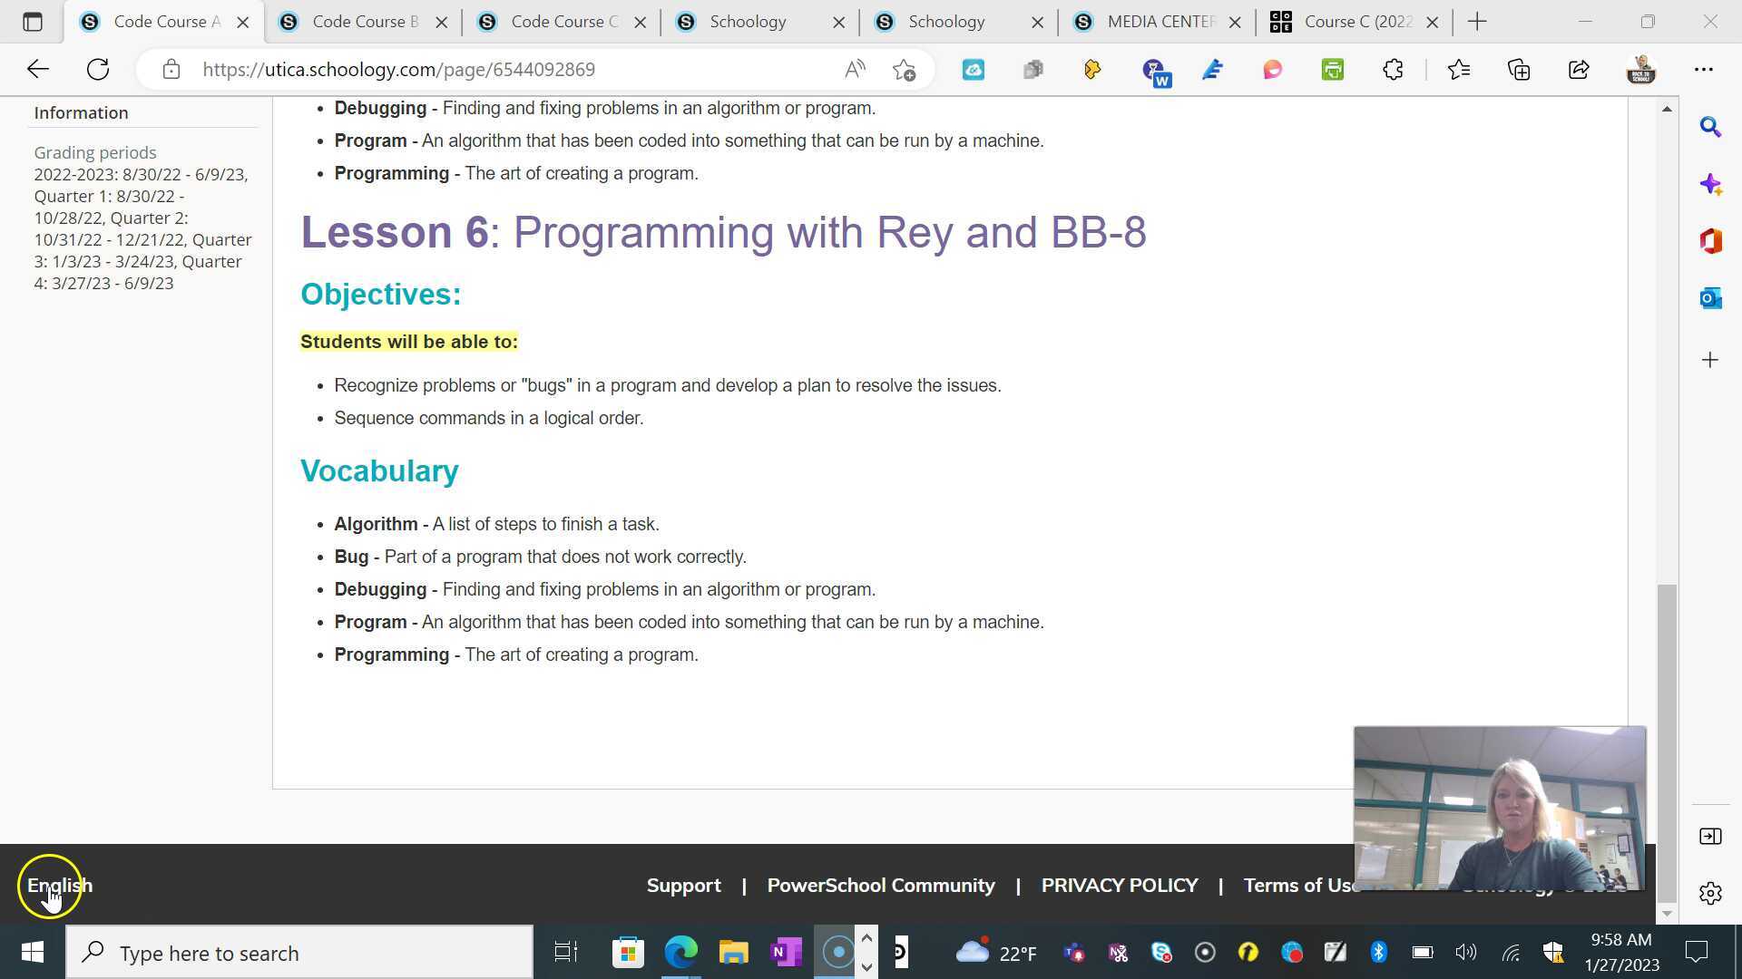Viewport: 1742px width, 979px height.
Task: Open sidebar Search magnifier icon
Action: [x=1710, y=127]
